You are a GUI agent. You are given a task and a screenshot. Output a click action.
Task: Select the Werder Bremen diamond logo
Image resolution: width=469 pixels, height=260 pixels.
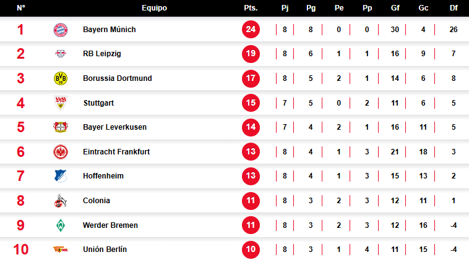pyautogui.click(x=60, y=225)
